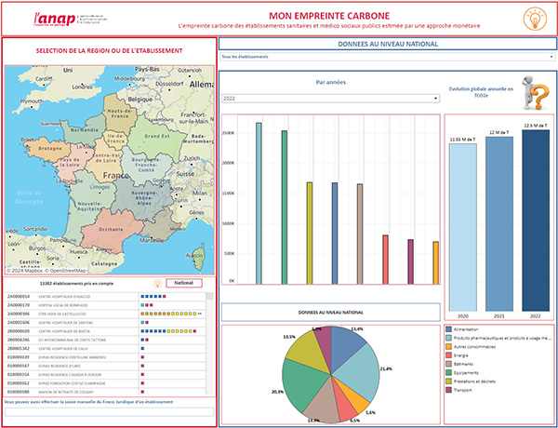Click the 21,4% light teal pie slice
The height and width of the screenshot is (428, 558).
coord(359,372)
